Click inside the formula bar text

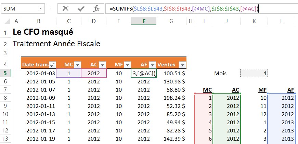coord(188,9)
